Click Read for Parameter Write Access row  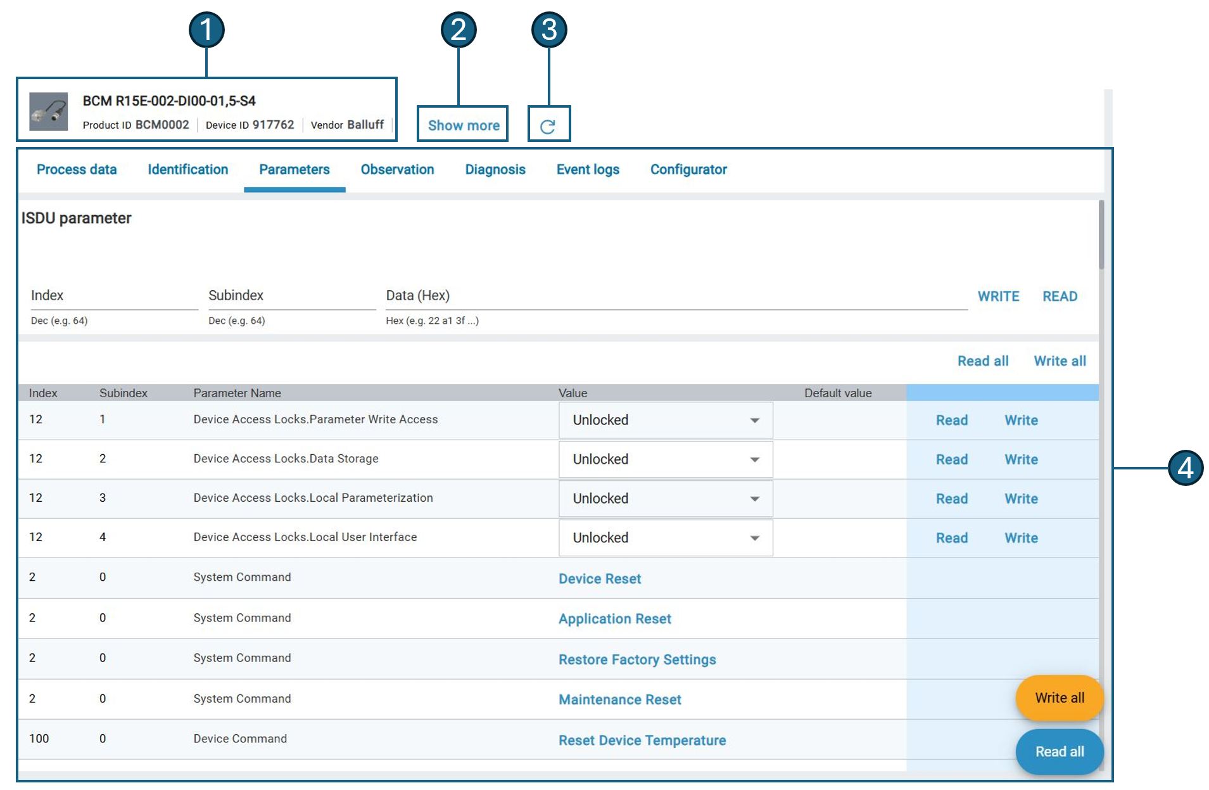click(x=951, y=420)
